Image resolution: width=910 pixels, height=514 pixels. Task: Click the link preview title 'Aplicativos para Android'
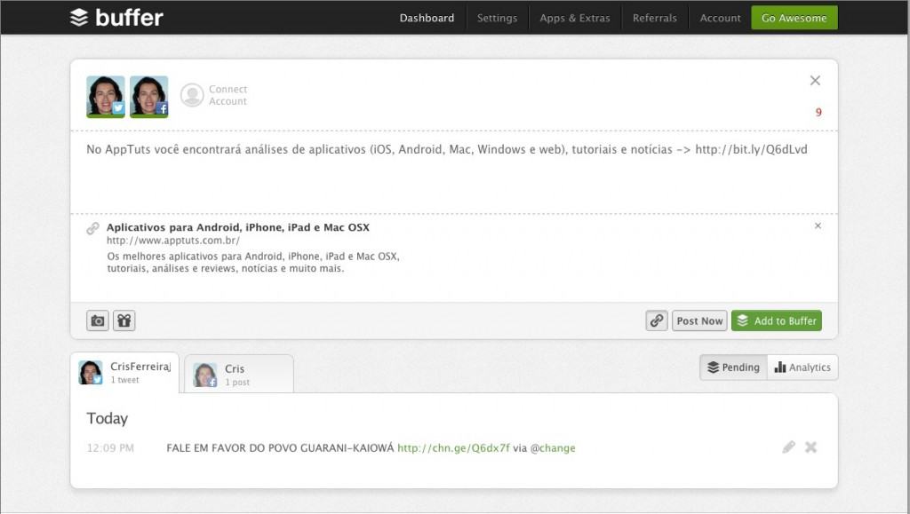coord(238,227)
